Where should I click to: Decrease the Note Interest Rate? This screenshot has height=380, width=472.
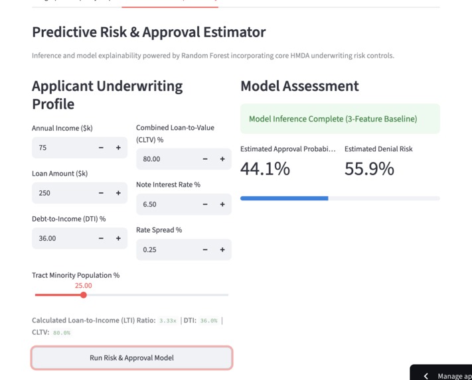(205, 204)
